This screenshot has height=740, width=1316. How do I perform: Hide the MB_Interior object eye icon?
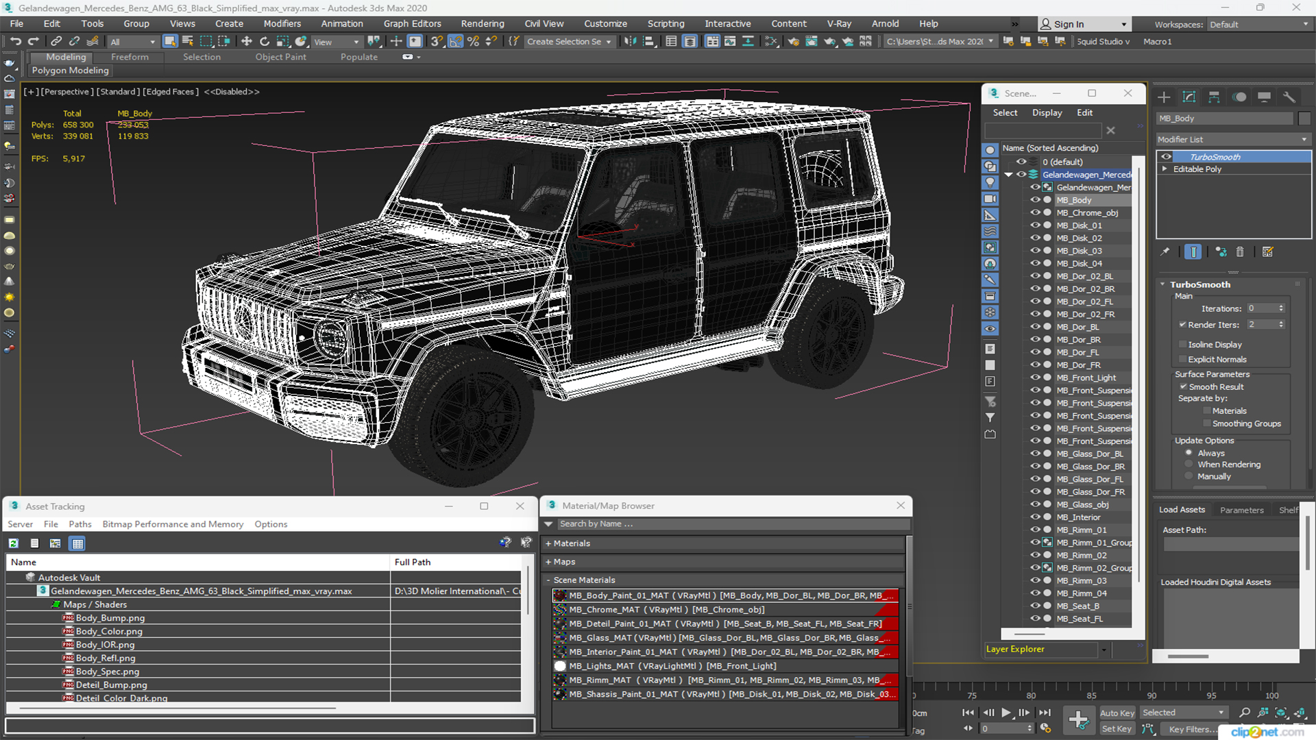point(1035,517)
